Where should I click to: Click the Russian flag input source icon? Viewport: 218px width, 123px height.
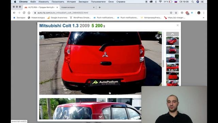click(x=176, y=2)
